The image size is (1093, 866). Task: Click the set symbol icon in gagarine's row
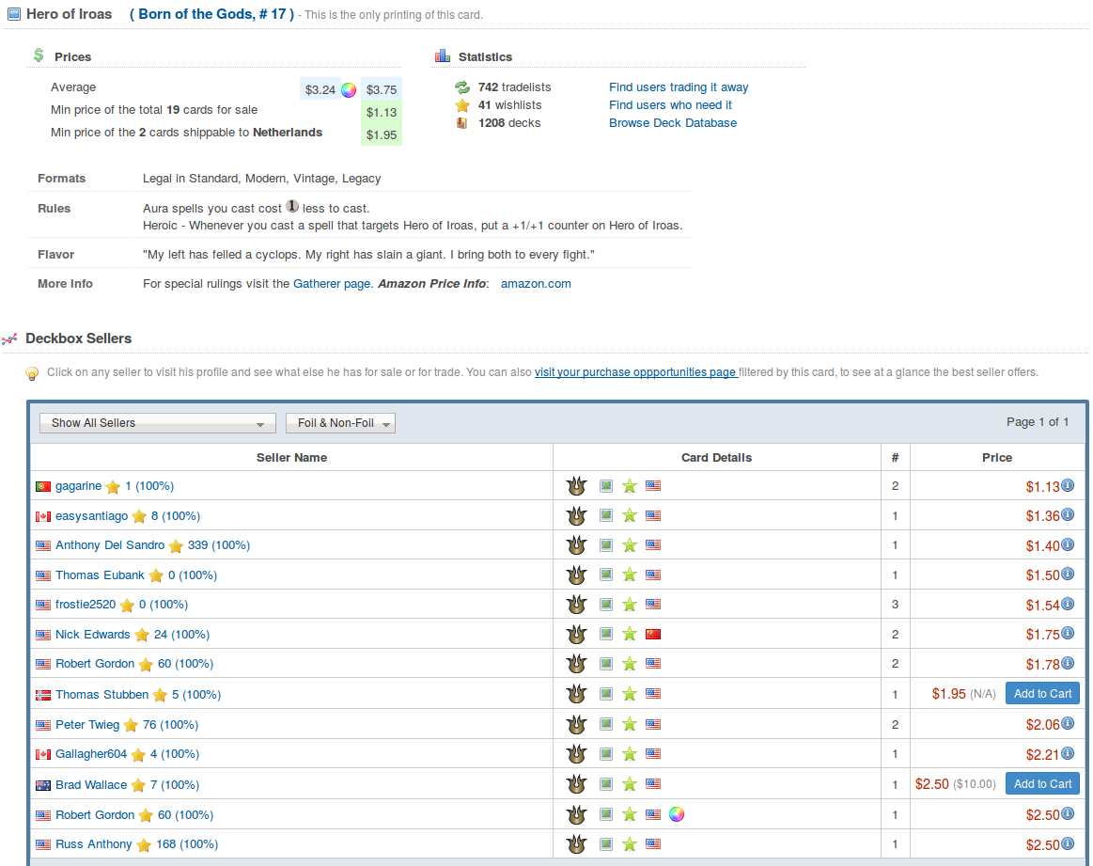576,486
